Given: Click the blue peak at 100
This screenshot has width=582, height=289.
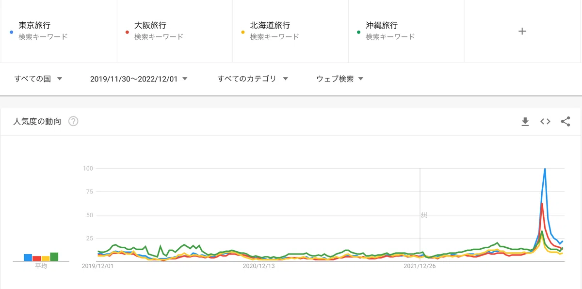Looking at the screenshot, I should [x=545, y=169].
